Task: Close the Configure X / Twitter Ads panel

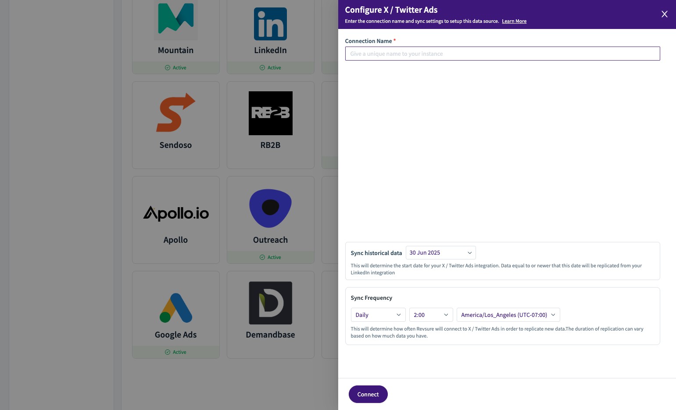Action: pos(665,14)
